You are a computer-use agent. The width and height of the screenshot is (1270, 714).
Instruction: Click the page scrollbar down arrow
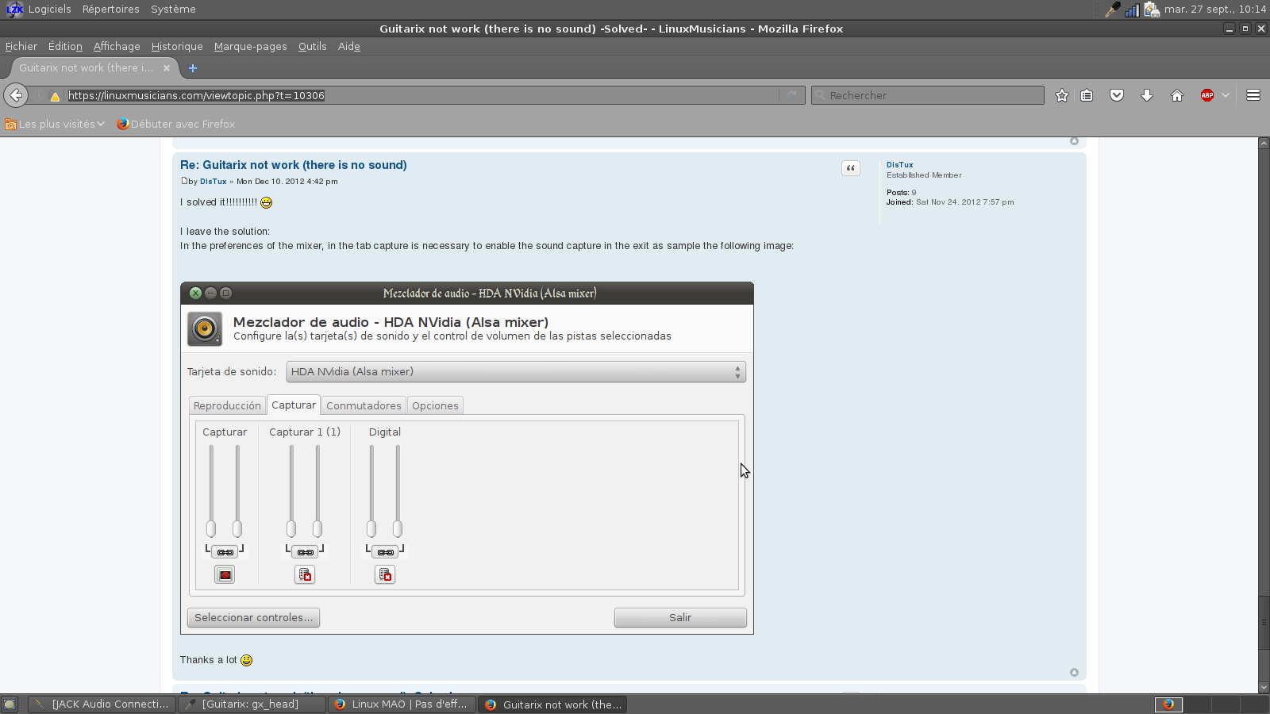(1264, 688)
